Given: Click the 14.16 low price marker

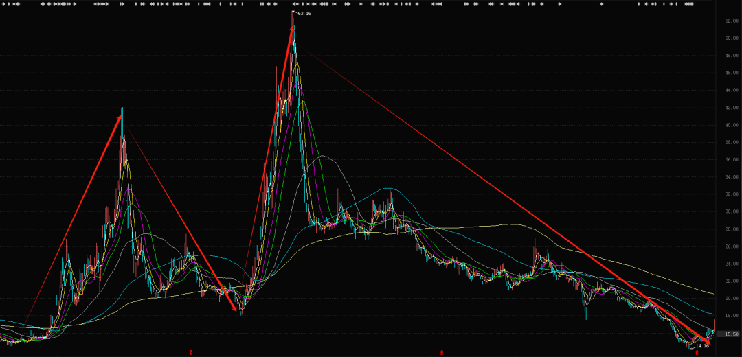Looking at the screenshot, I should tap(703, 345).
